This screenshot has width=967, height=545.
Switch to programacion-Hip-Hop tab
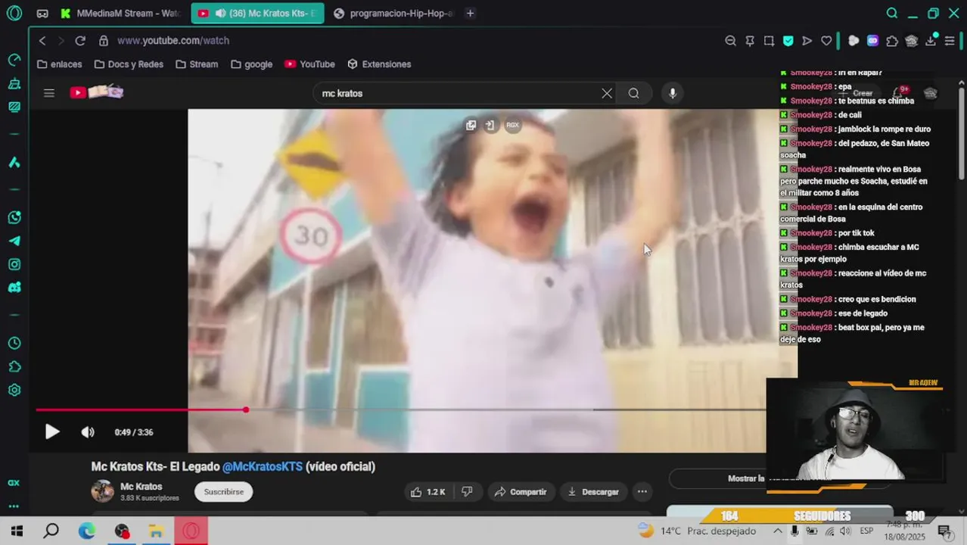pos(393,13)
